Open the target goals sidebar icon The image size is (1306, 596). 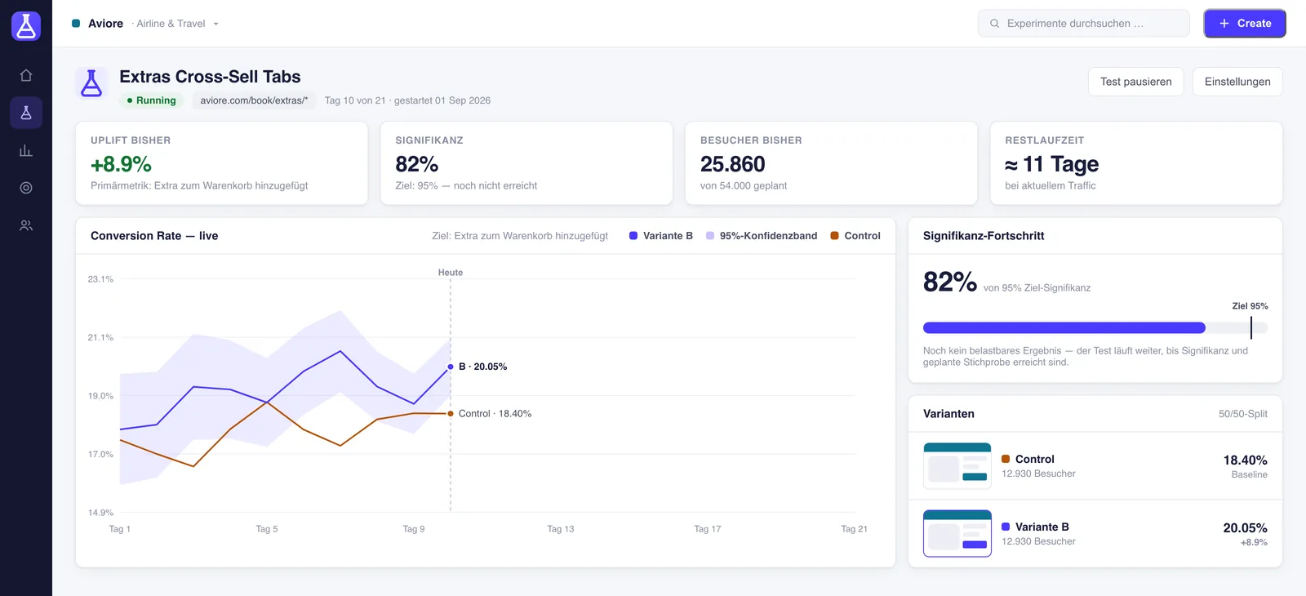(26, 188)
